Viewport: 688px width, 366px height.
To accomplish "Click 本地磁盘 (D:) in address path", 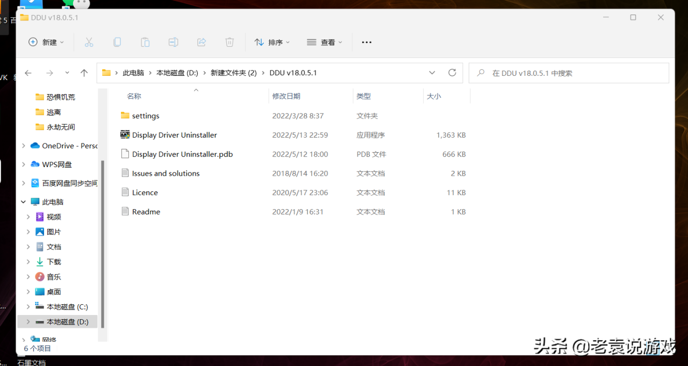I will coord(177,73).
